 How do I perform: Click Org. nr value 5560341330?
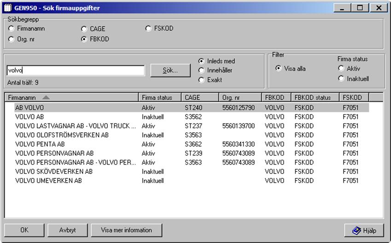[x=239, y=144]
